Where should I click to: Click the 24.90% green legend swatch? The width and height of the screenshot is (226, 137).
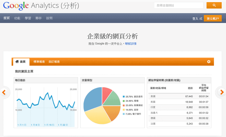[x=124, y=101]
